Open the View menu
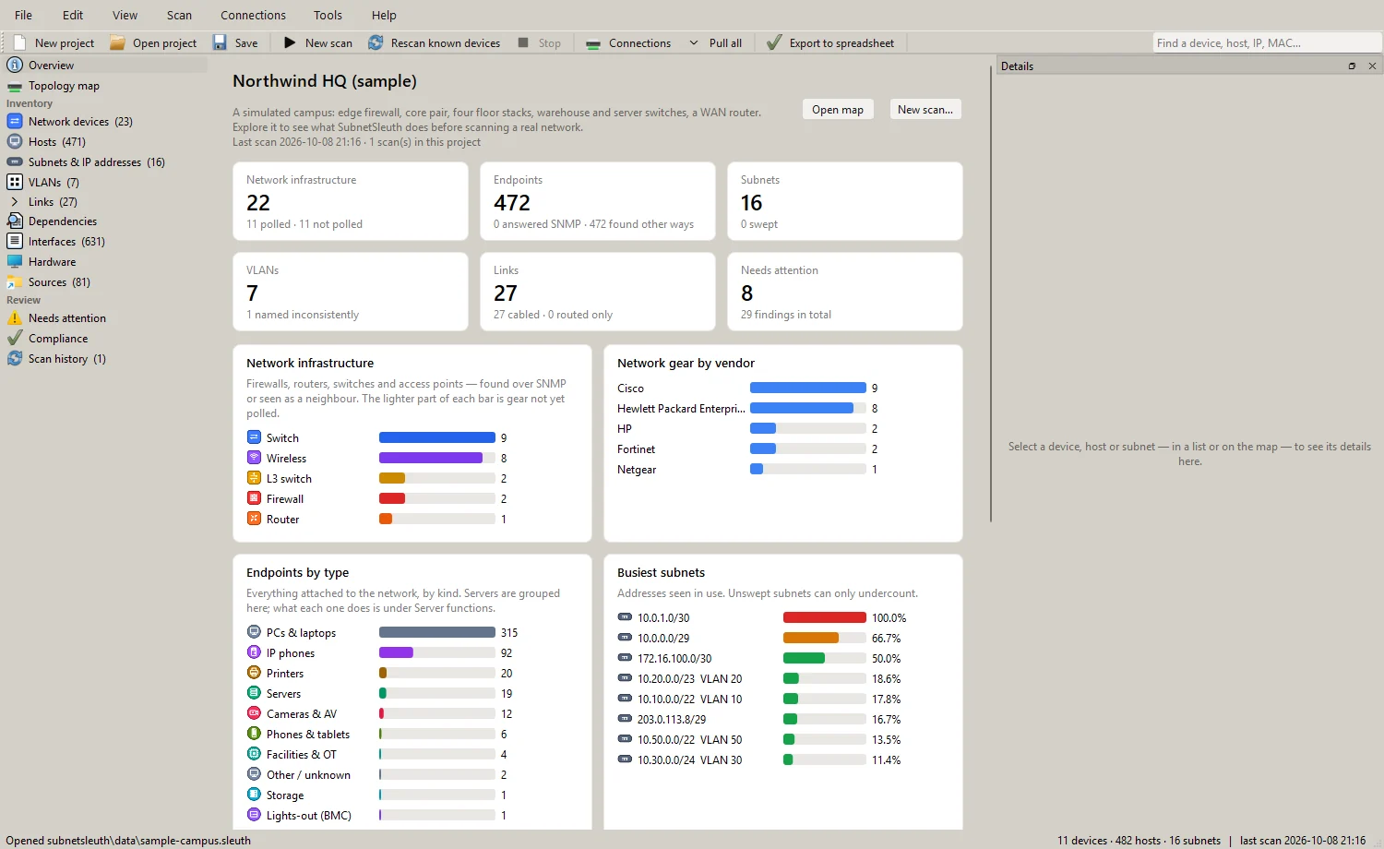 click(125, 15)
